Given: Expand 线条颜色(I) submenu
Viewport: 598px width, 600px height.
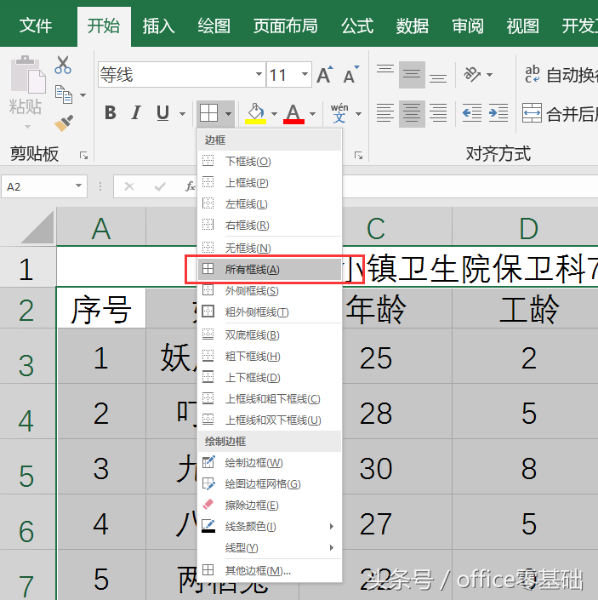Looking at the screenshot, I should [x=270, y=527].
